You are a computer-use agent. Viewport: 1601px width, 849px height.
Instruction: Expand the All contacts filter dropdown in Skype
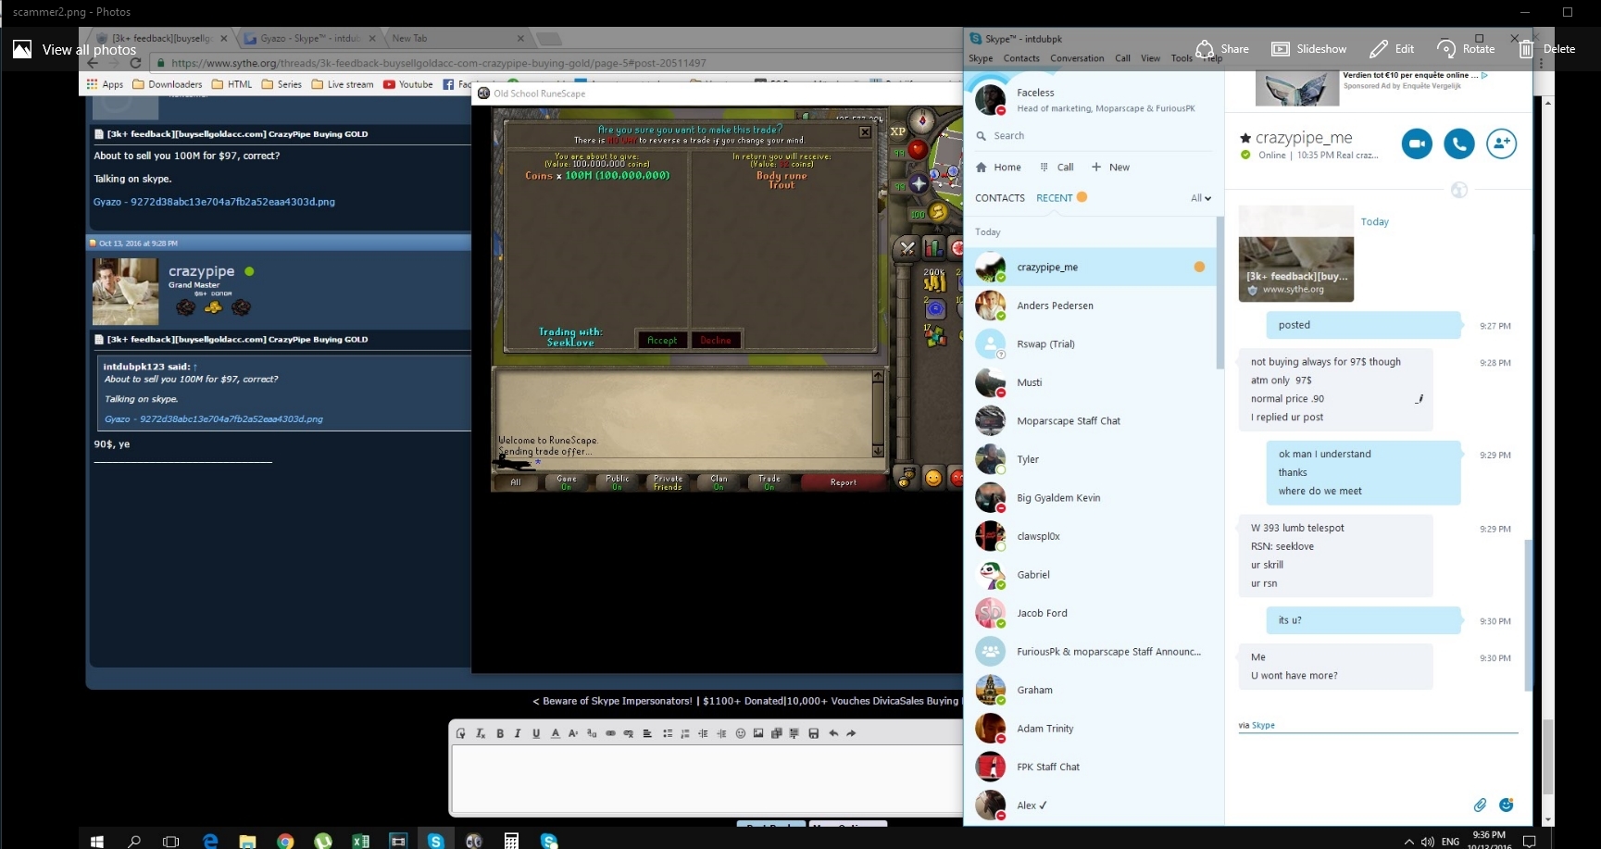pyautogui.click(x=1201, y=198)
